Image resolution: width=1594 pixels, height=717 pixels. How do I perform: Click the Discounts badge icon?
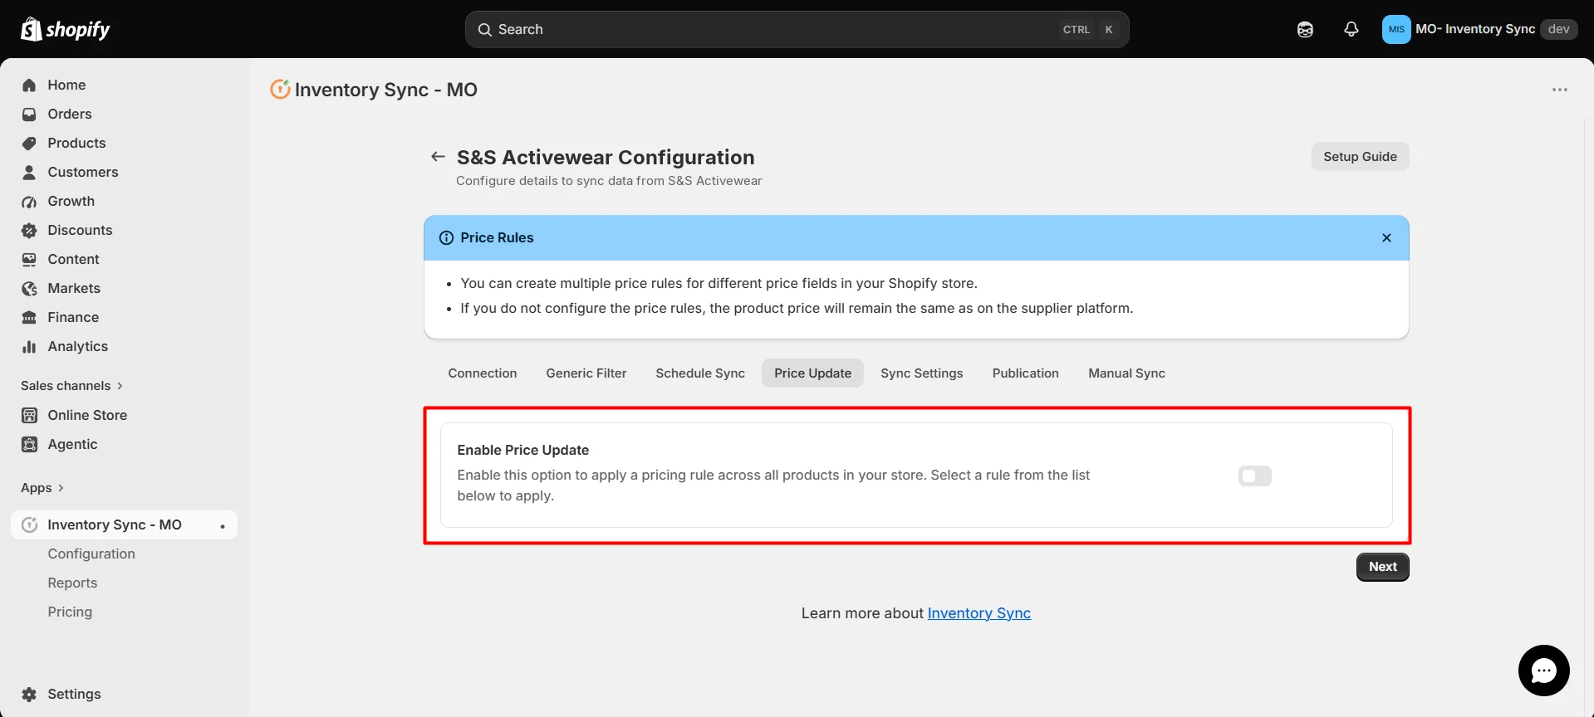click(x=29, y=231)
